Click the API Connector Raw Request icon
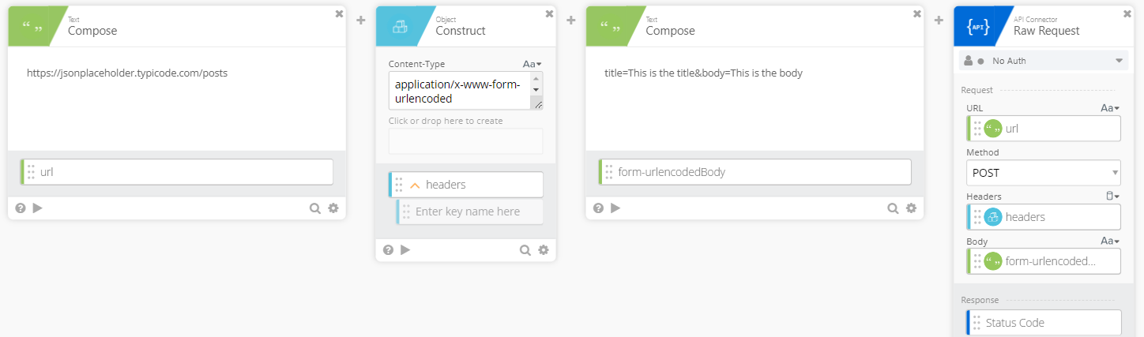Screen dimensions: 1144x337 pyautogui.click(x=978, y=26)
